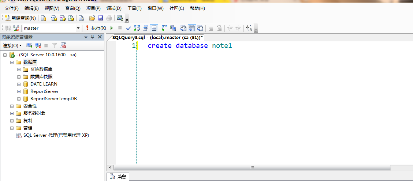
Task: Open SQL editor toolbar overflow arrow
Action: pyautogui.click(x=256, y=29)
